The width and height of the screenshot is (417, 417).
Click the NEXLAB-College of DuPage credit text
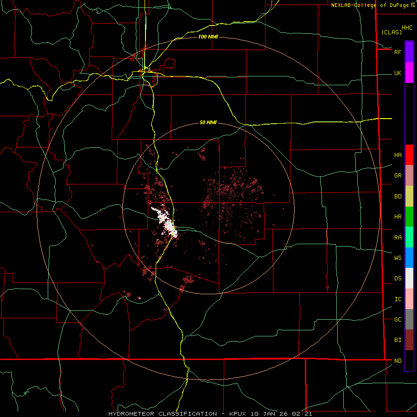point(370,5)
